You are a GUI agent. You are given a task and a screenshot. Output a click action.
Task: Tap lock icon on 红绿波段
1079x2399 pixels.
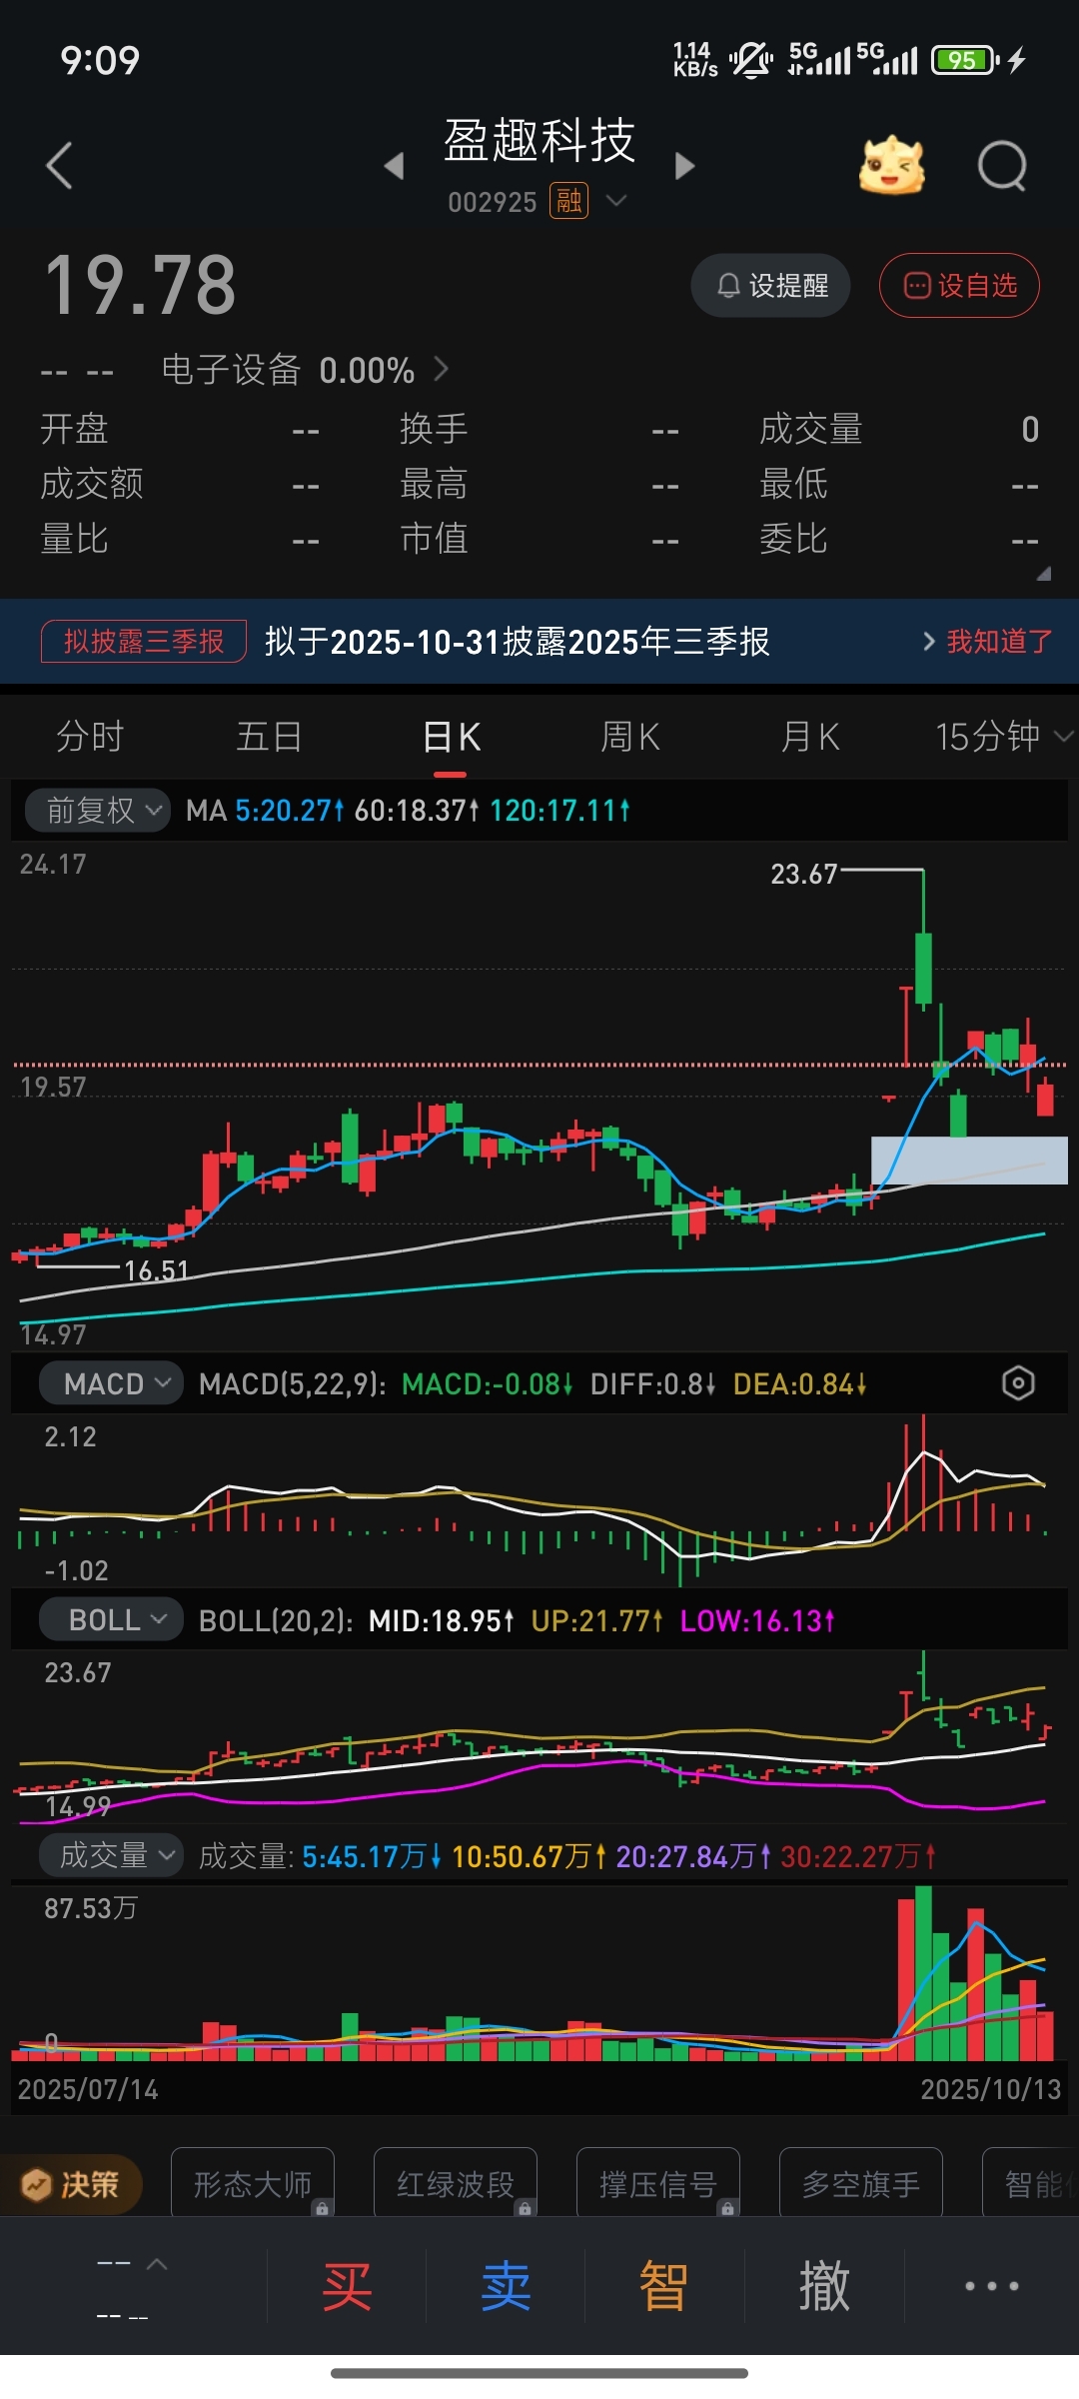click(525, 2208)
